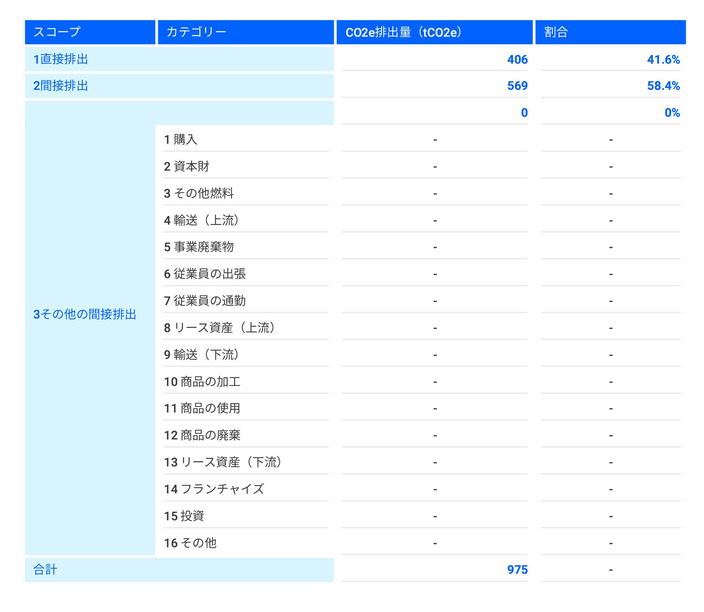Viewport: 704px width, 612px height.
Task: Select category 2 資本財
Action: (187, 166)
